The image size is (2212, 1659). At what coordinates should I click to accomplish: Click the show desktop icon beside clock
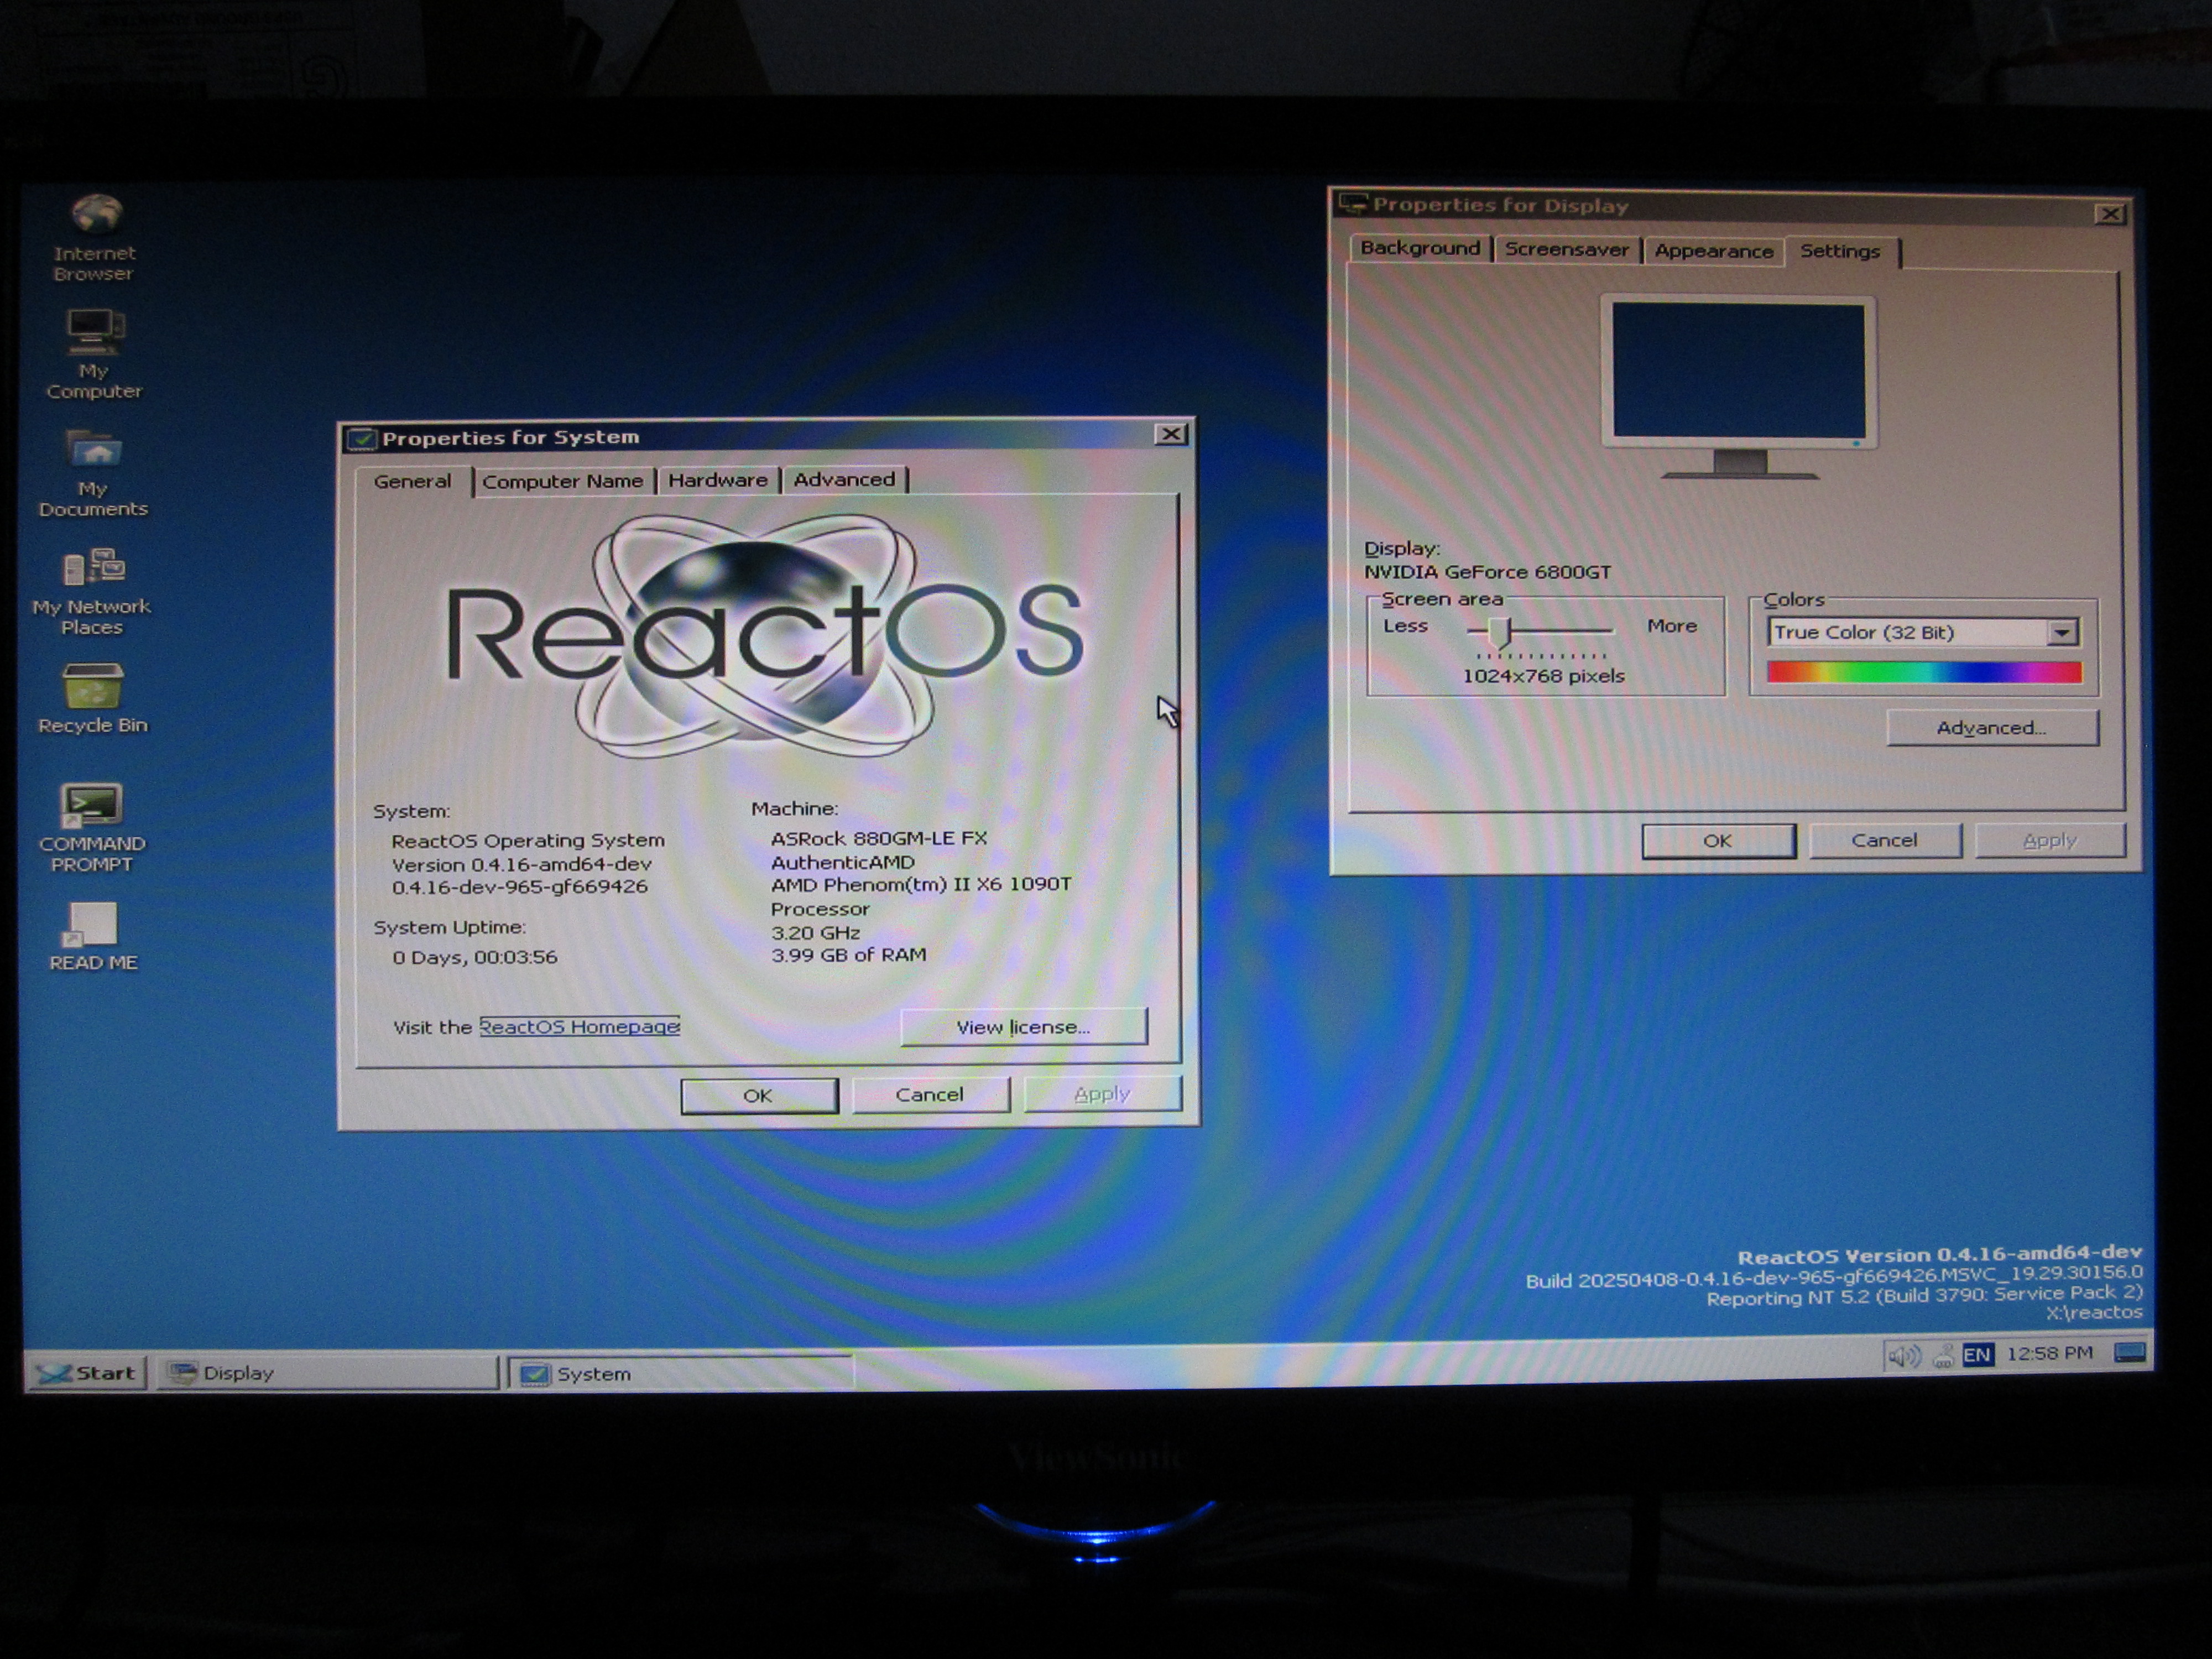point(2129,1354)
